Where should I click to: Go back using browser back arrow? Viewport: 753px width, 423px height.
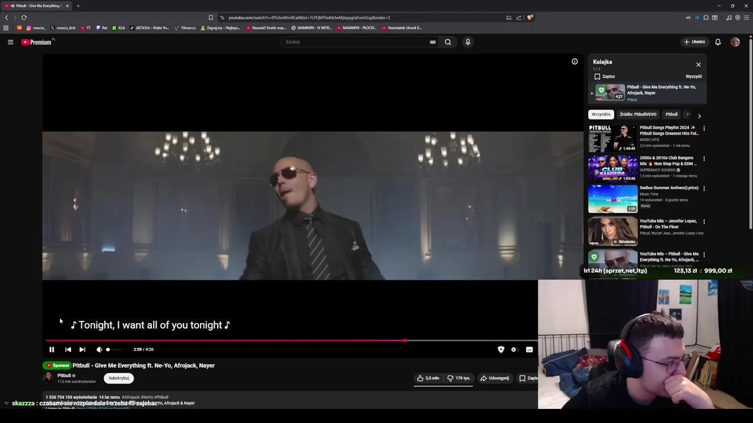tap(6, 18)
